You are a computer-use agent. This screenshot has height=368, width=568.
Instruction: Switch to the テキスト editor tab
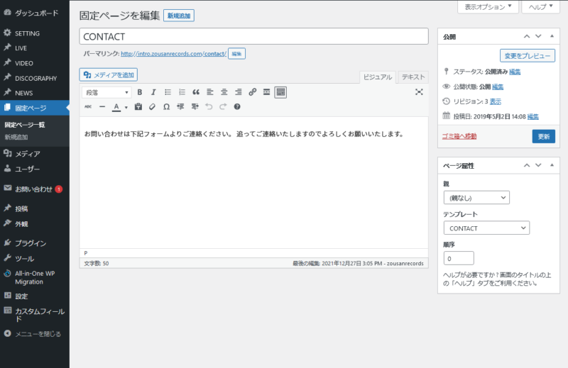[413, 77]
